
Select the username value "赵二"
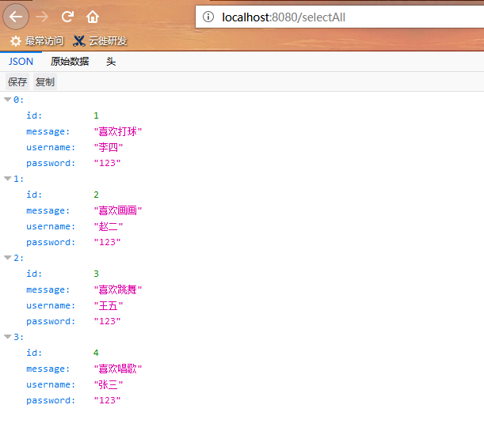(109, 226)
